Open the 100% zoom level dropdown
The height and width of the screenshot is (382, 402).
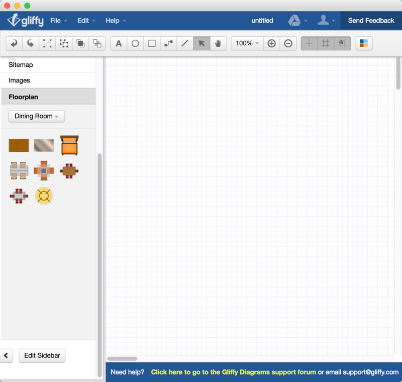tap(247, 43)
